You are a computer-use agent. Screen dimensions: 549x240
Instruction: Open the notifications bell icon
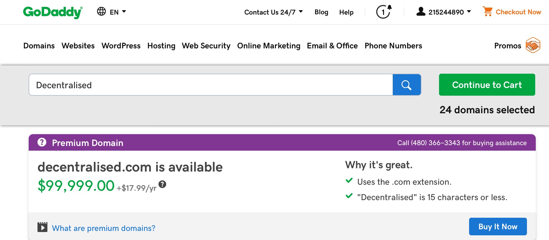(384, 12)
